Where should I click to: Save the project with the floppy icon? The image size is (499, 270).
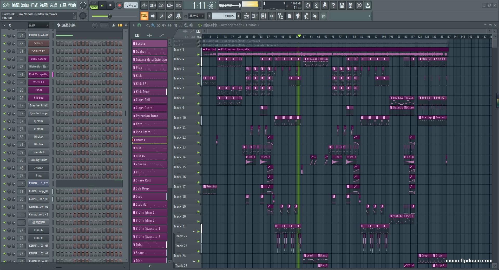[x=342, y=5]
